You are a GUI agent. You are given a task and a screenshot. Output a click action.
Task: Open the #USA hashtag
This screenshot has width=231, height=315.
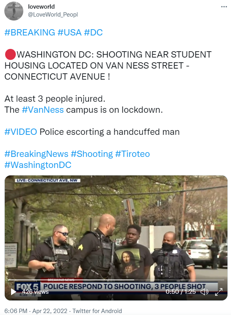[x=69, y=33]
